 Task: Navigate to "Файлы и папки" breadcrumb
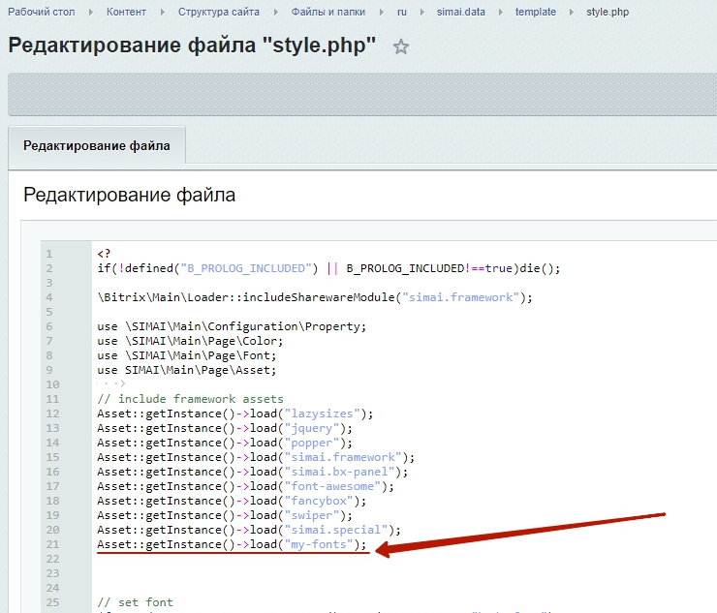[327, 13]
